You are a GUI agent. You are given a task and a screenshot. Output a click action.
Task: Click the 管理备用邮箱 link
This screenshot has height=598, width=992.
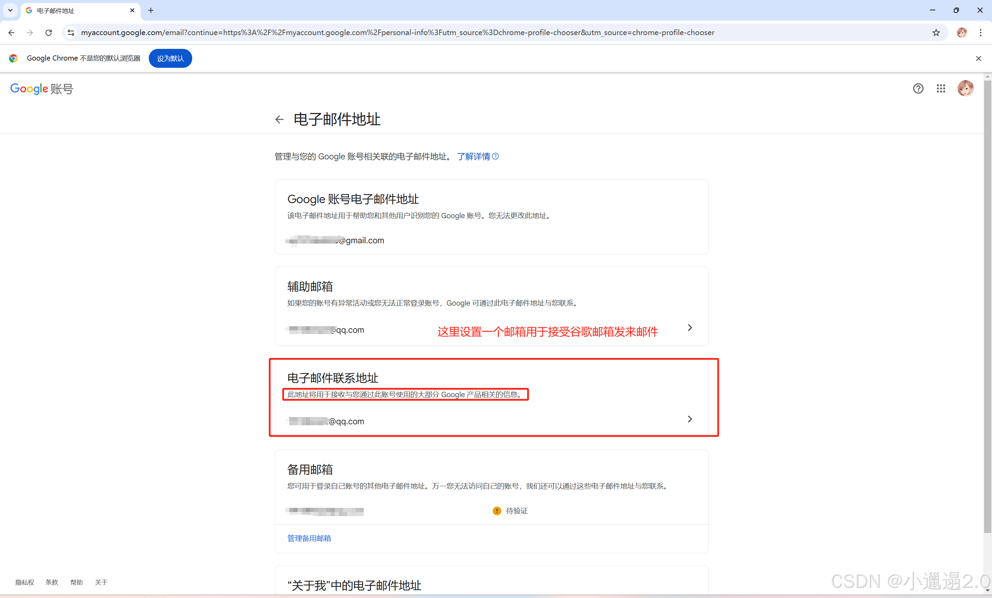(x=309, y=538)
